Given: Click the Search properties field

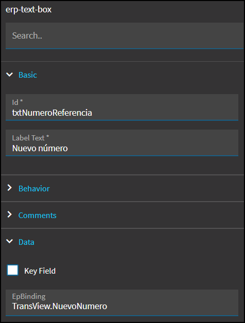Looking at the screenshot, I should 125,35.
